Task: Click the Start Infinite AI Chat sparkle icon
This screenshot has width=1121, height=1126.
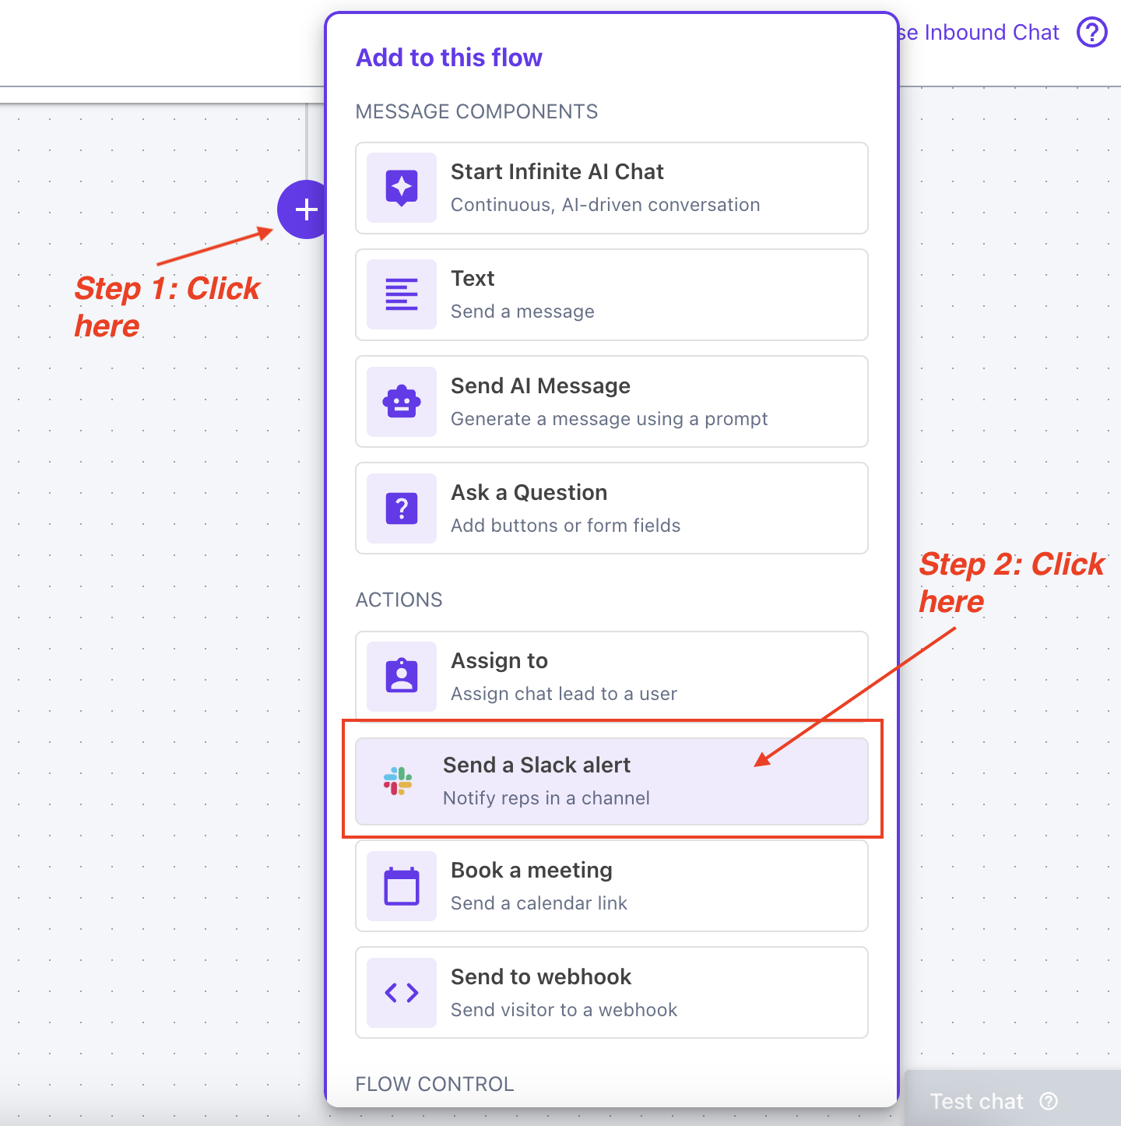Action: tap(402, 188)
